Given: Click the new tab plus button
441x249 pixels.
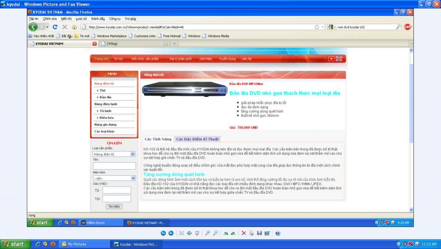Looking at the screenshot, I should tap(174, 44).
